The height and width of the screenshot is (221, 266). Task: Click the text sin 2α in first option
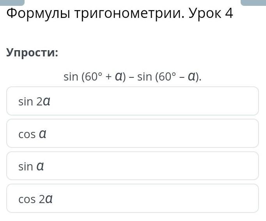click(34, 102)
